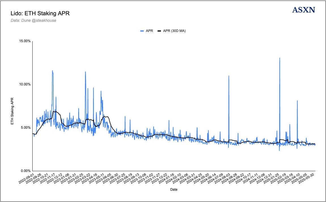Click the blue APR legend line marker
326x202 pixels.
pos(142,31)
